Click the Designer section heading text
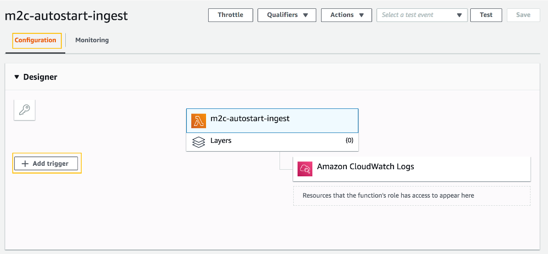The image size is (548, 254). (40, 77)
